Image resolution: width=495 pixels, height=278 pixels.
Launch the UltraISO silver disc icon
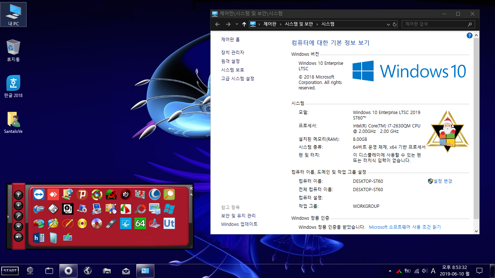(x=97, y=223)
